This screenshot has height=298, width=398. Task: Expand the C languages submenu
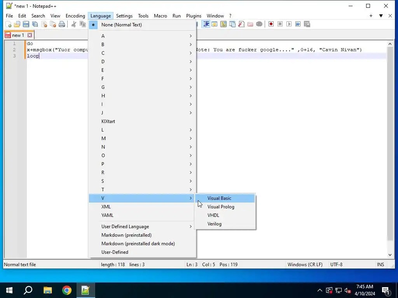pos(142,53)
